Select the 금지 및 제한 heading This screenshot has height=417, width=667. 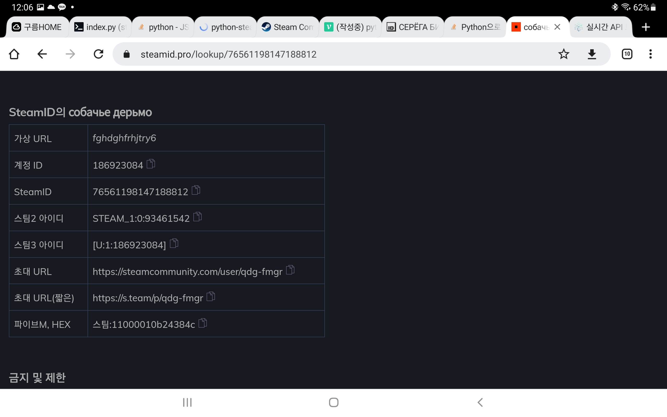[37, 378]
